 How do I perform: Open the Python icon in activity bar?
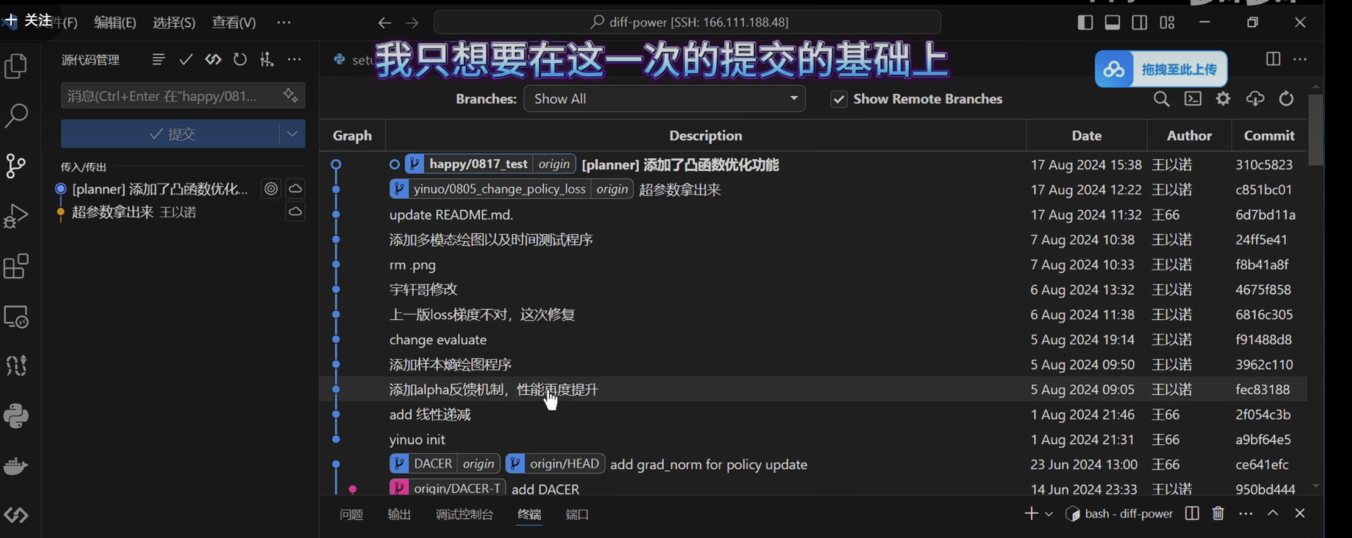[x=16, y=416]
